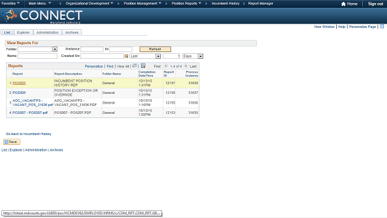Focus the Name input field
387x218 pixels.
(37, 56)
